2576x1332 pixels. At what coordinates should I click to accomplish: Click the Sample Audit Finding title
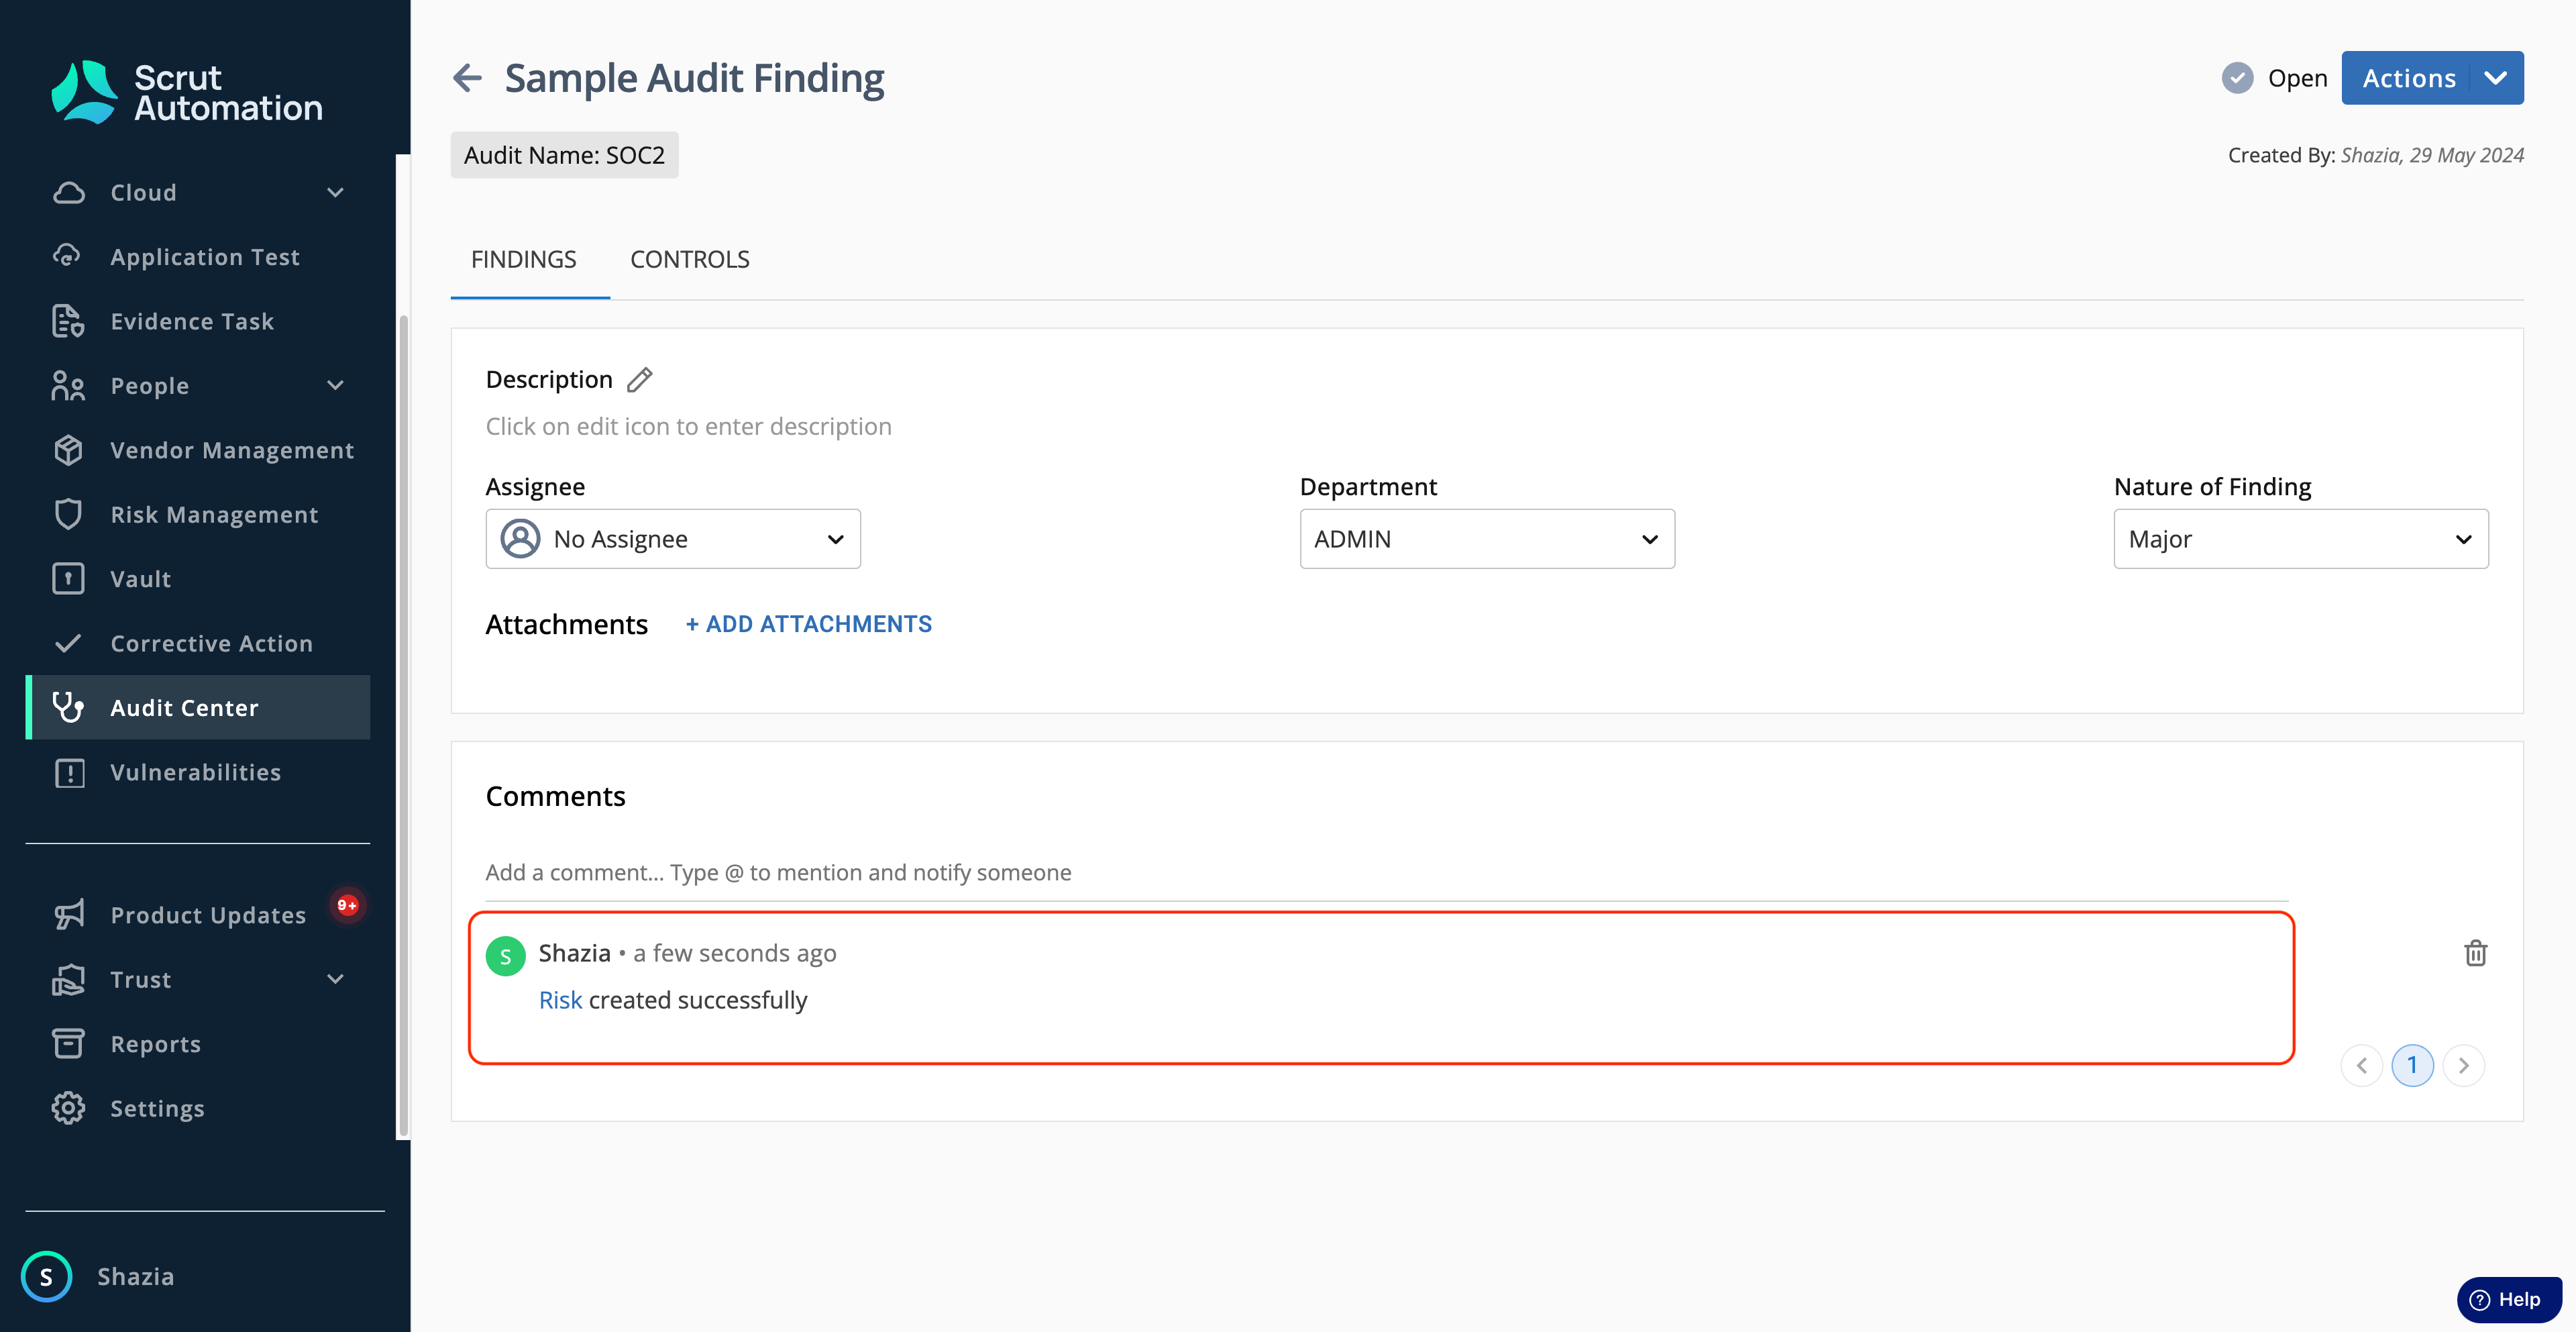[x=694, y=78]
